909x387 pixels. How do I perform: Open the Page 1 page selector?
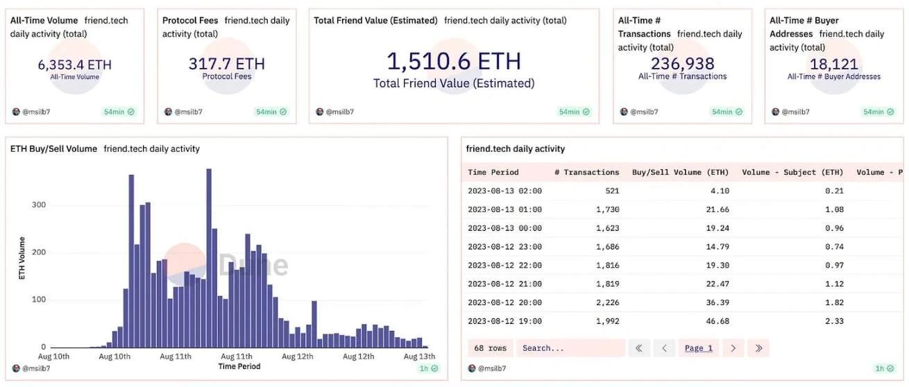coord(699,348)
